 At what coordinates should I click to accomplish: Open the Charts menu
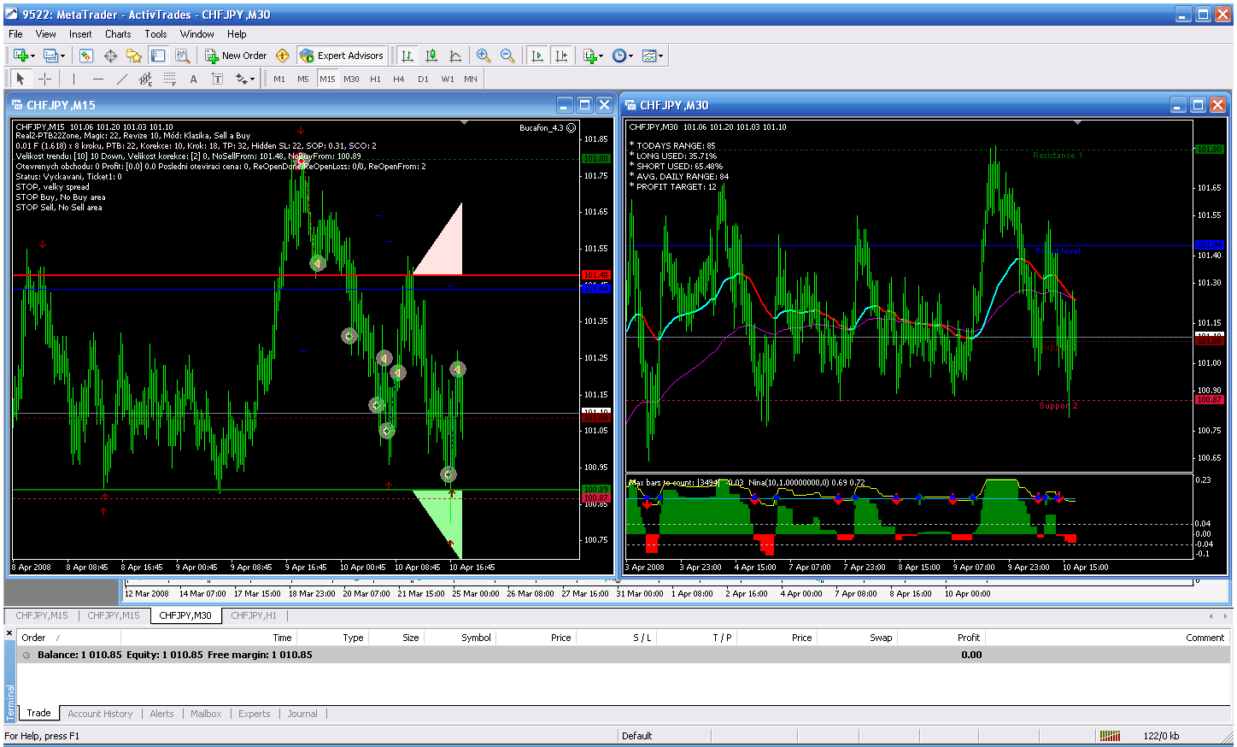pyautogui.click(x=118, y=34)
